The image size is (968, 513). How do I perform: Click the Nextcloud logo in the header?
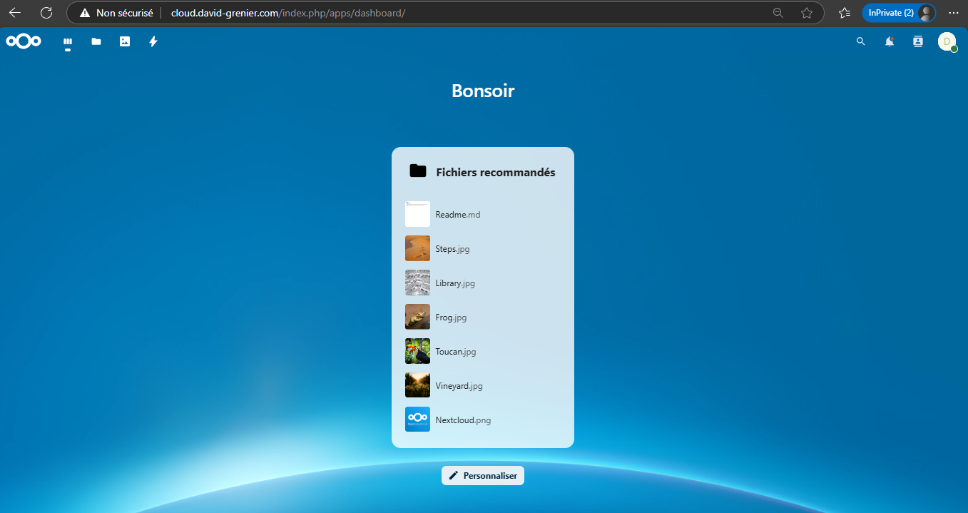pos(24,41)
